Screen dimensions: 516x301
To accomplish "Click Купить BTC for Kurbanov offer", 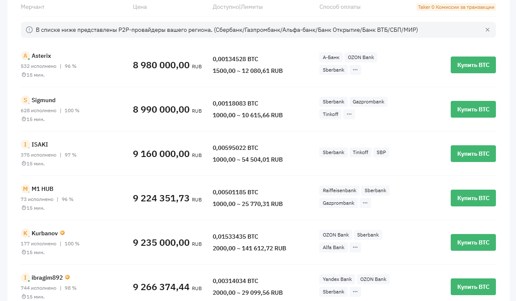I will (x=473, y=242).
